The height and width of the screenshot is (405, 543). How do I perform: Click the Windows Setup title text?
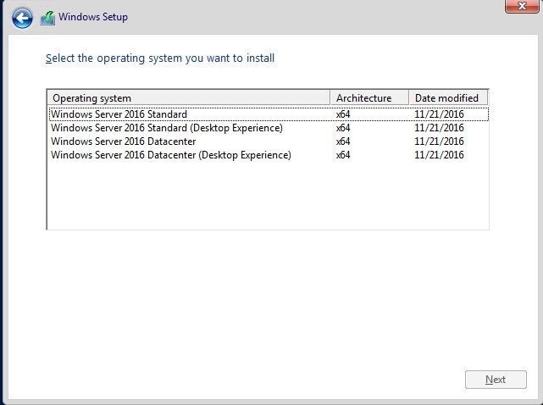93,17
